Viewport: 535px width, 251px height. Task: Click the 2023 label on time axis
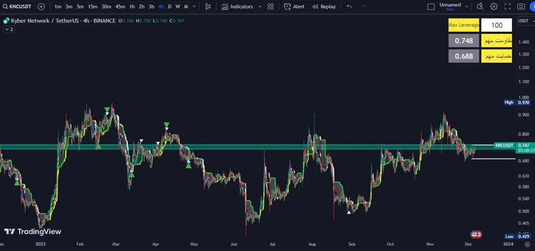point(41,244)
